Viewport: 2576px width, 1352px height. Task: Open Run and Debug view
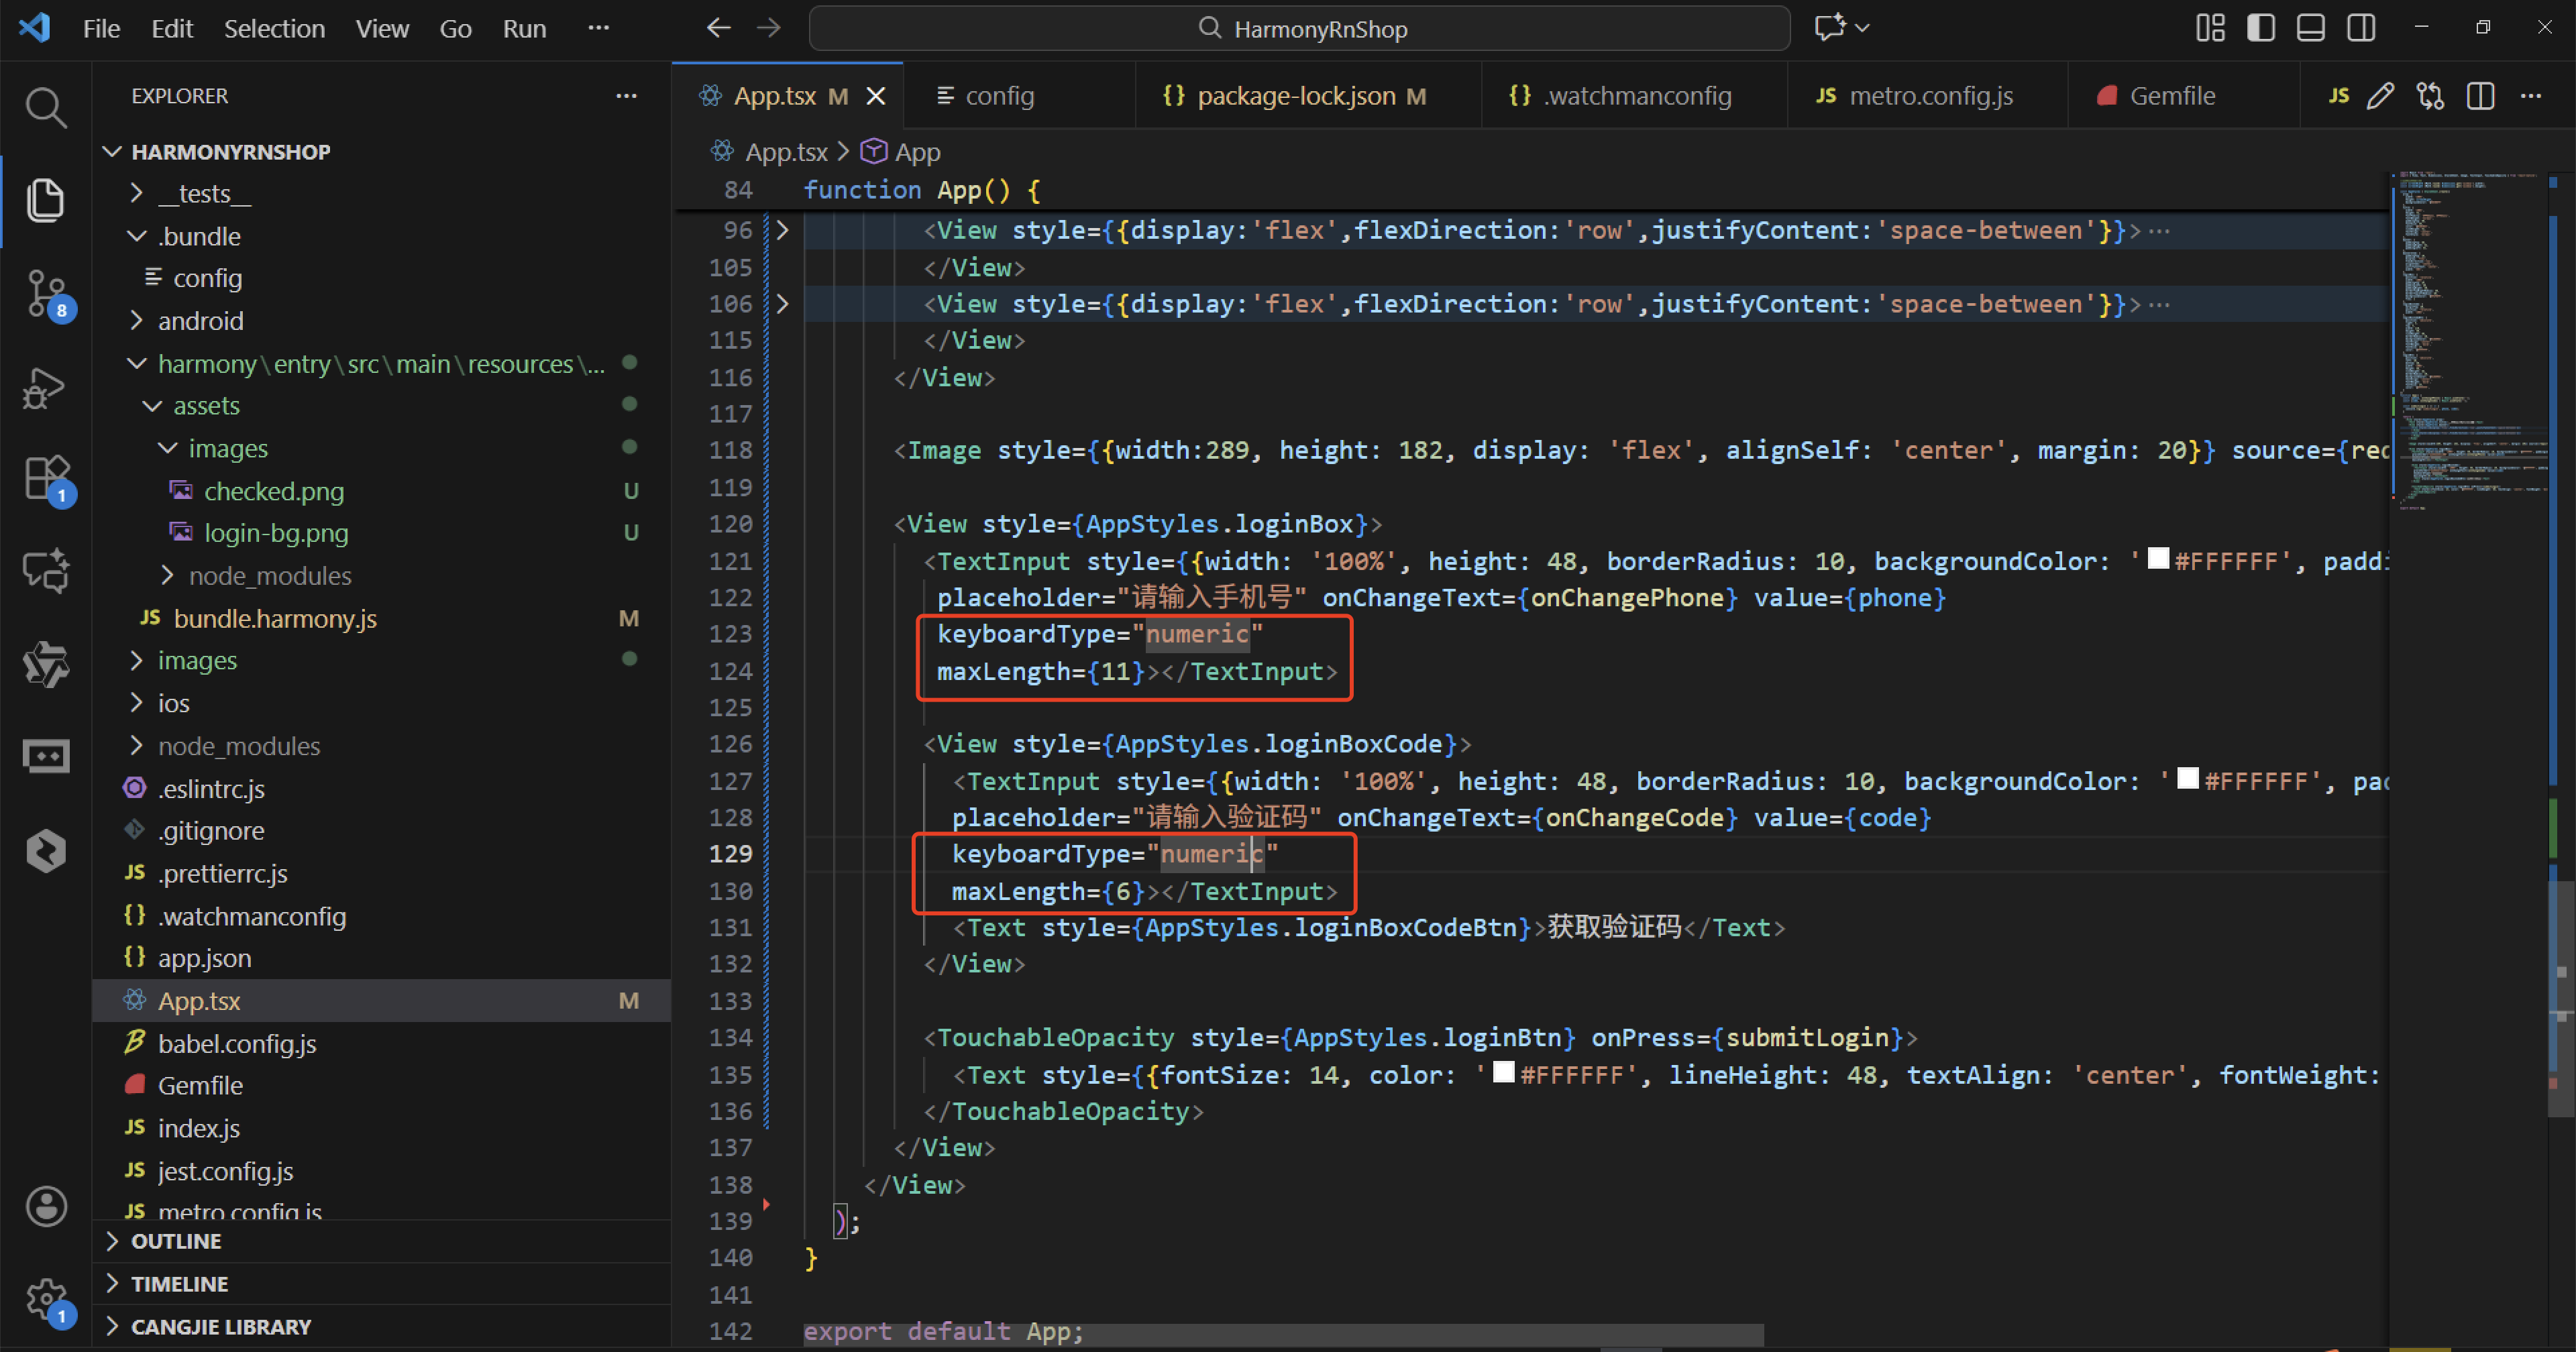click(x=45, y=387)
